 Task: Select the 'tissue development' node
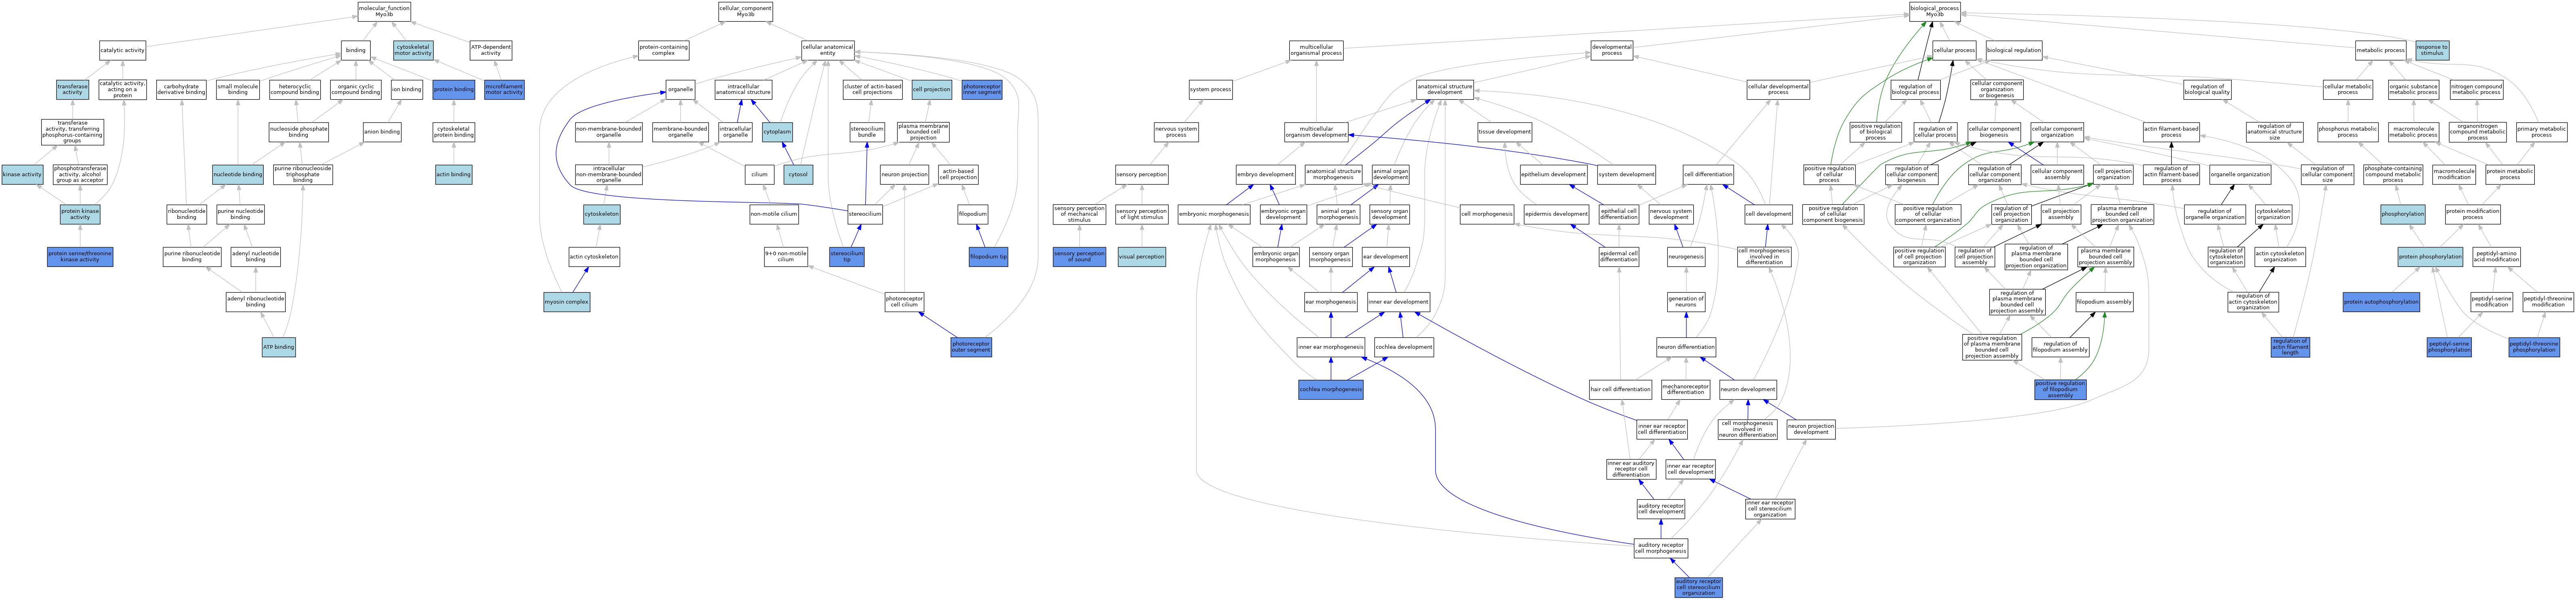pos(1504,132)
